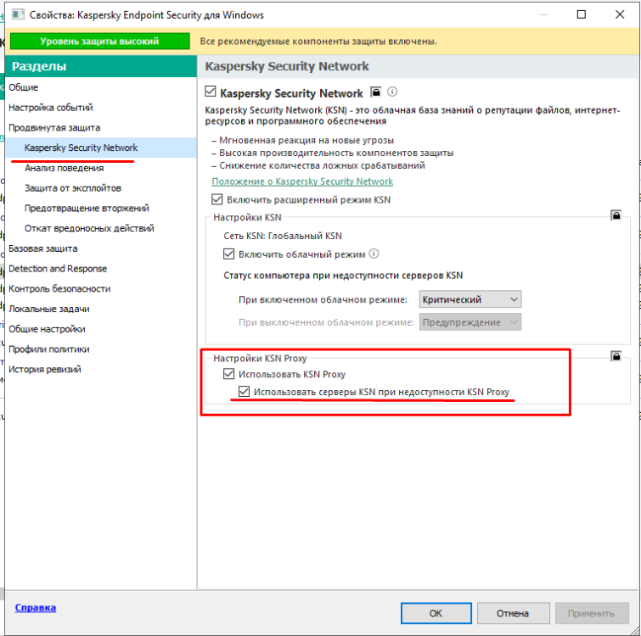Select История ревизий section
Screen dimensions: 641x636
pos(100,369)
